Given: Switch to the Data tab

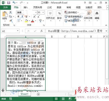Looking at the screenshot, I should coord(59,7).
